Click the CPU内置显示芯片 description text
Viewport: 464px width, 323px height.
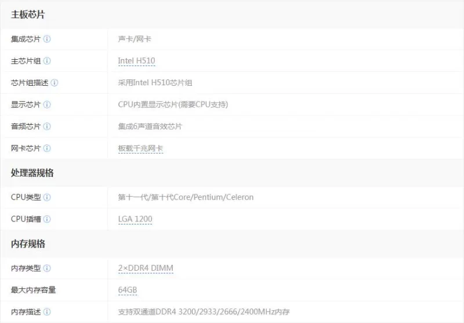(173, 105)
